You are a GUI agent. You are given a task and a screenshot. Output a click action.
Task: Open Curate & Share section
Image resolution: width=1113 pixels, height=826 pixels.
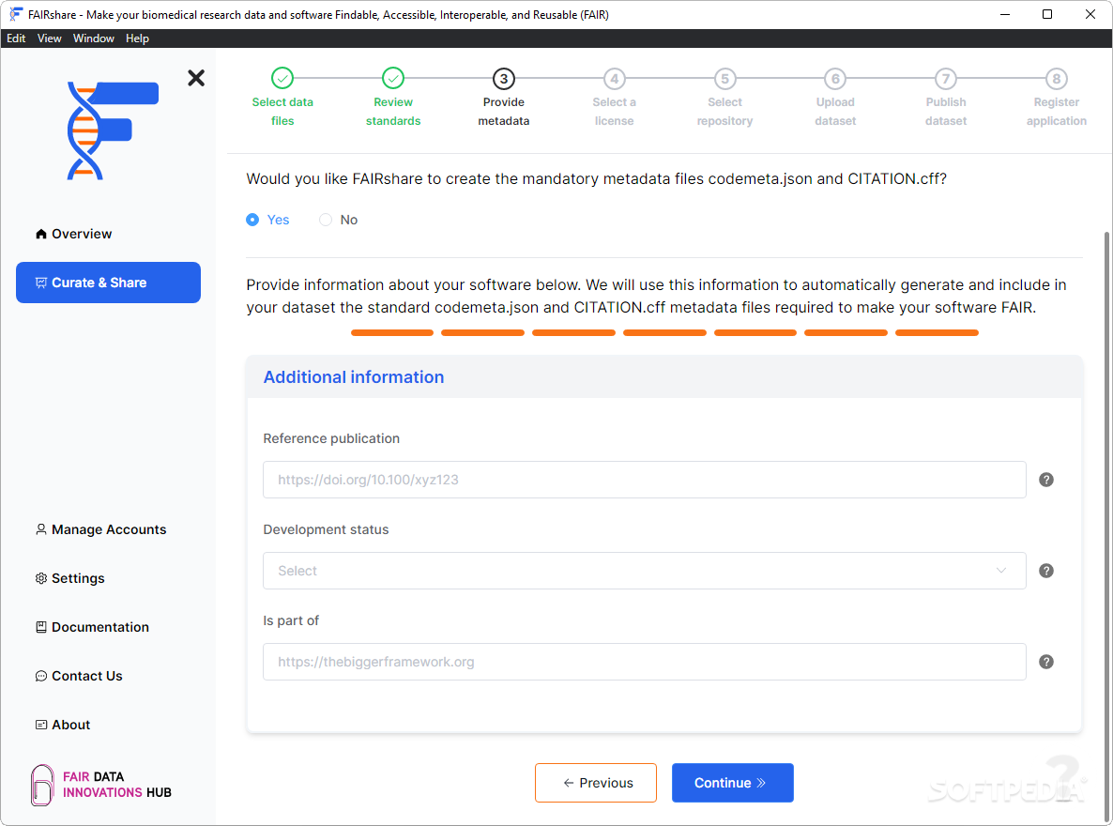click(x=109, y=283)
